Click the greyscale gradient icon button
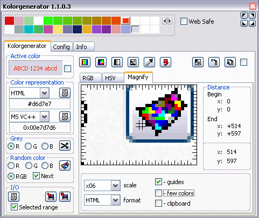The height and width of the screenshot is (218, 259). pyautogui.click(x=117, y=62)
